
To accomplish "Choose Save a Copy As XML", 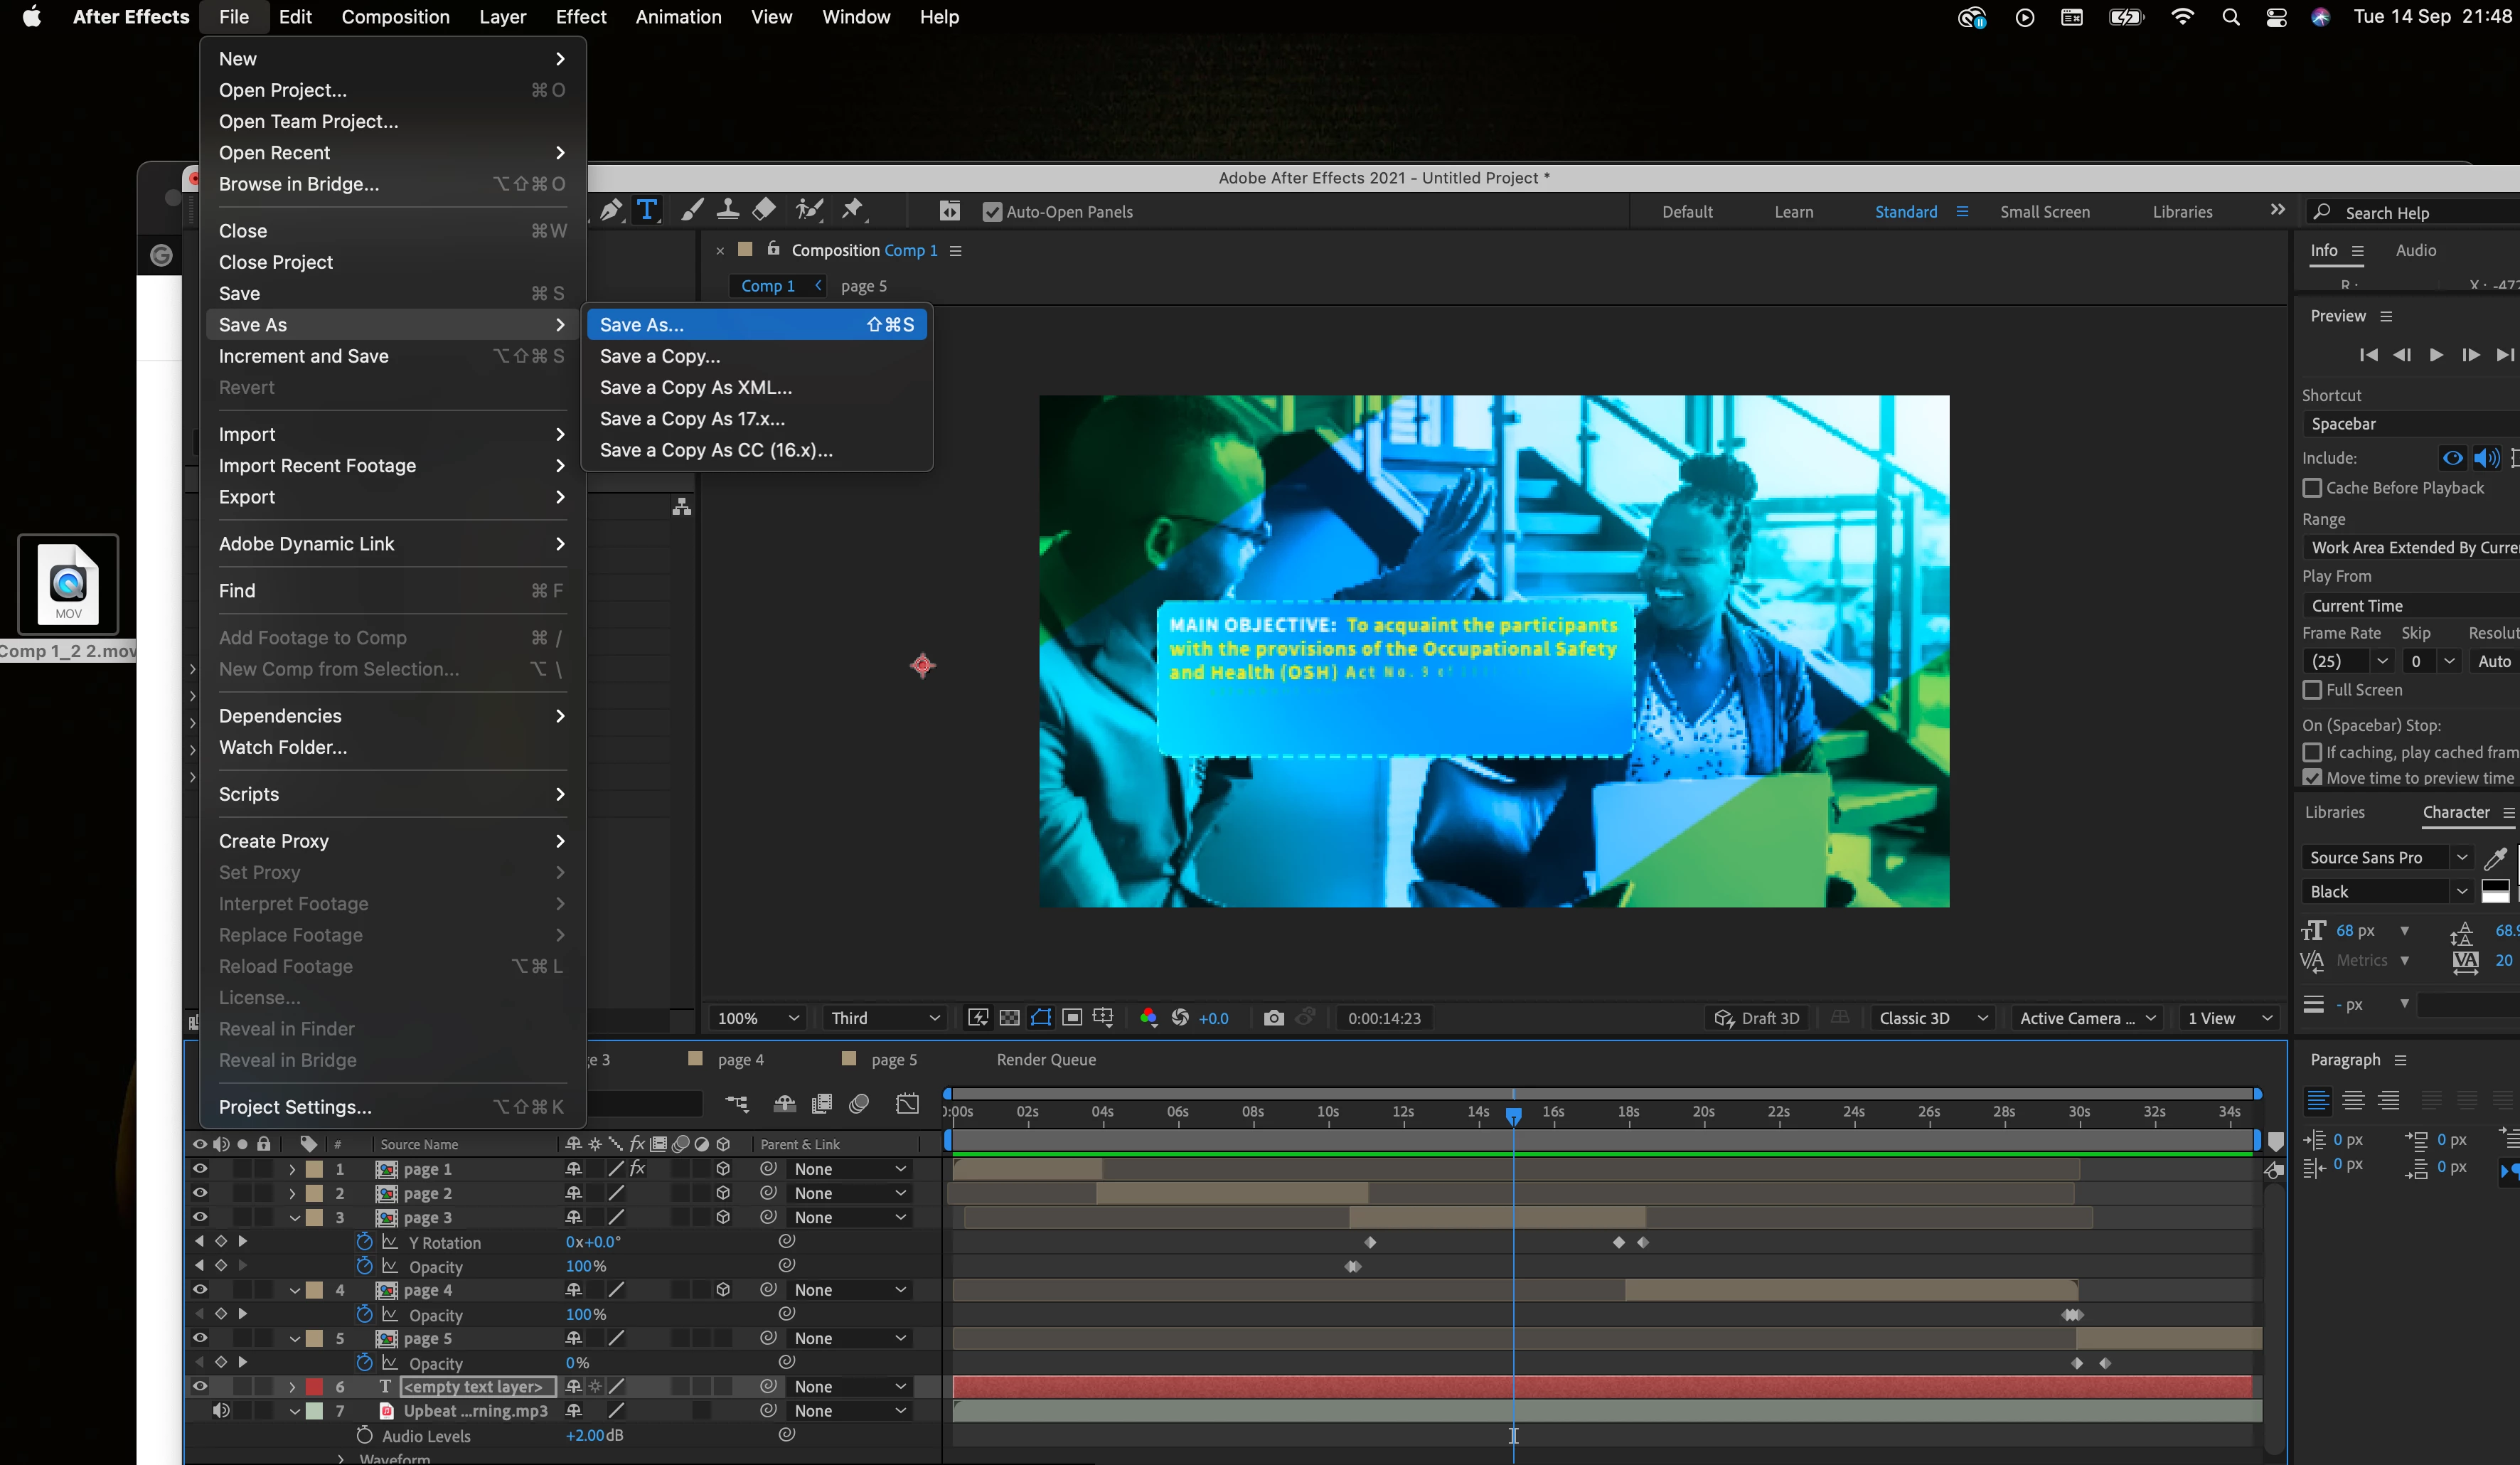I will pyautogui.click(x=695, y=387).
